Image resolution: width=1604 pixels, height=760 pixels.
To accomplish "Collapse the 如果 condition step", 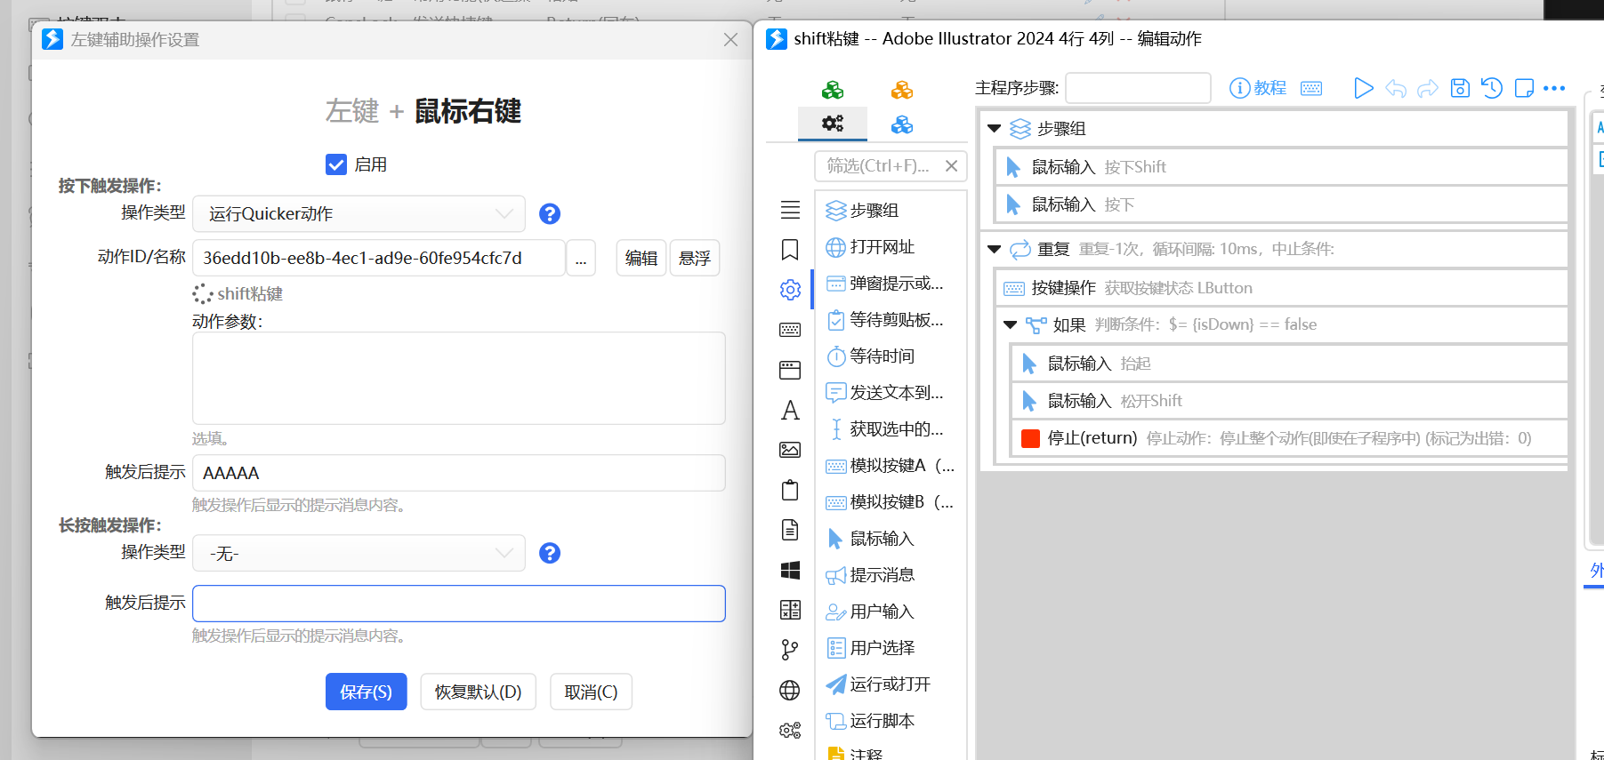I will 1011,324.
